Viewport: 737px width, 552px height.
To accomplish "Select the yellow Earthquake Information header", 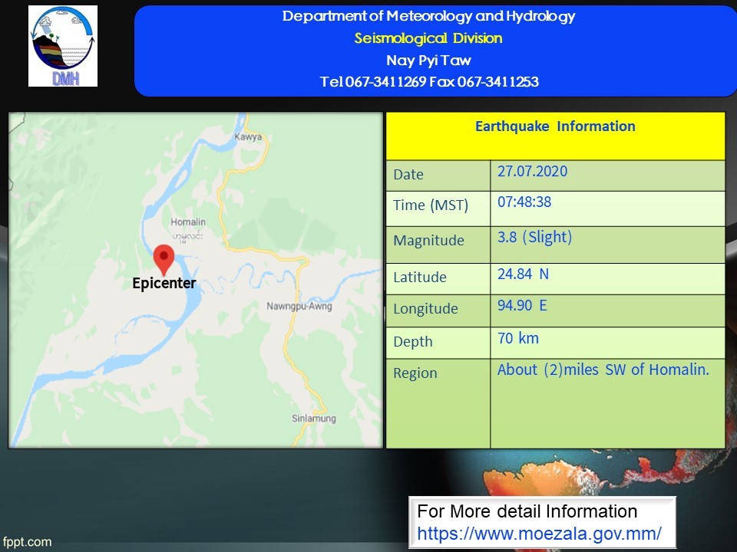I will 554,127.
